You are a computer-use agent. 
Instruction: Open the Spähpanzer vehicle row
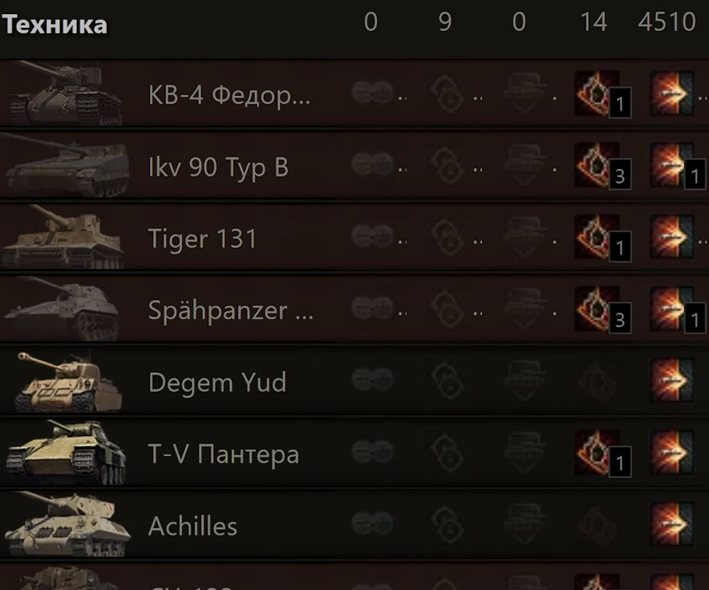coord(354,310)
